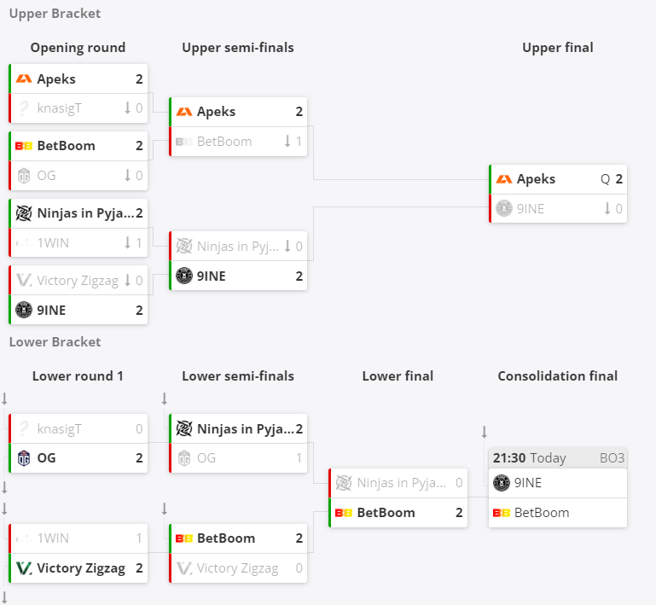Click the Apeks logo in Upper final

[x=503, y=179]
